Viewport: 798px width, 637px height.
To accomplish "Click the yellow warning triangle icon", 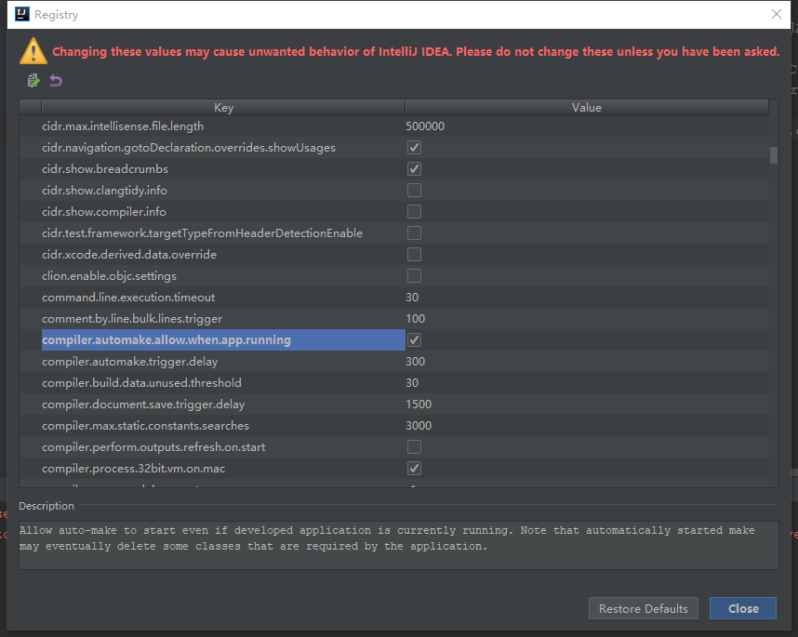I will 33,51.
